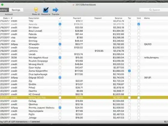Select the Mmfqbr visa transaction
The width and height of the screenshot is (168, 126).
[x=84, y=37]
